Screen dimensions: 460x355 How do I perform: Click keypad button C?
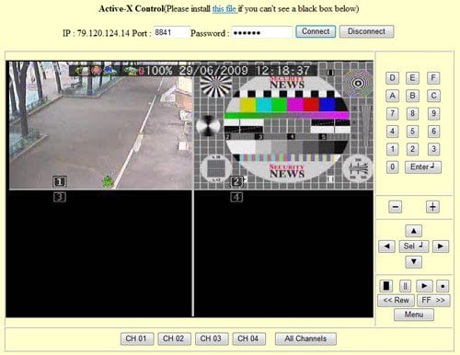click(x=433, y=96)
